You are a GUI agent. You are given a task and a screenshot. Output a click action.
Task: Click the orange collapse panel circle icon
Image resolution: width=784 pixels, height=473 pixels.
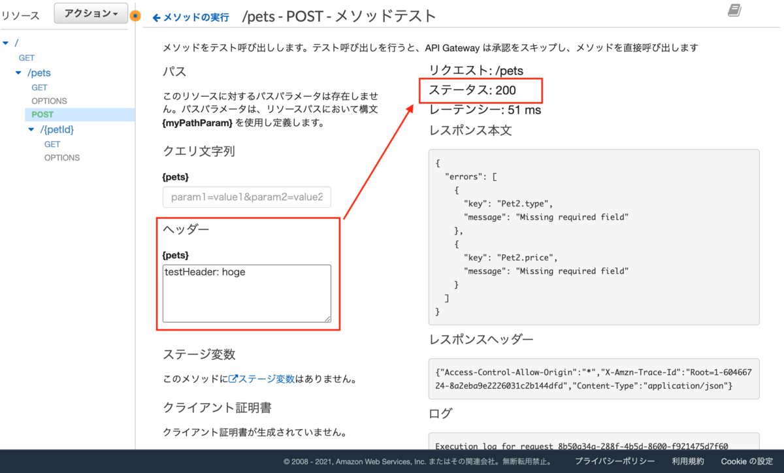click(135, 16)
